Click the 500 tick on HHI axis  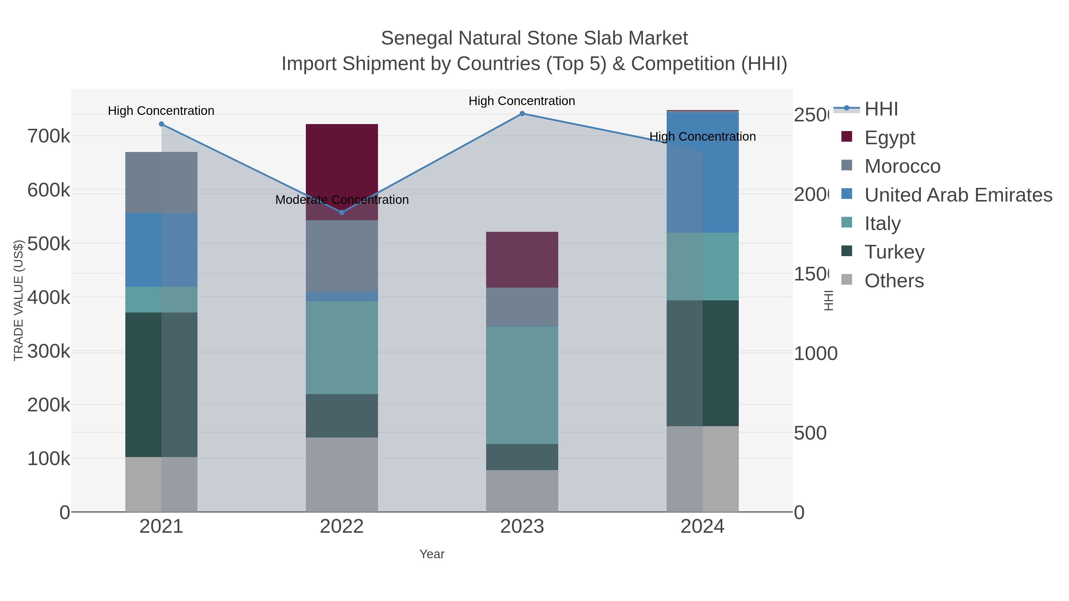[x=810, y=433]
